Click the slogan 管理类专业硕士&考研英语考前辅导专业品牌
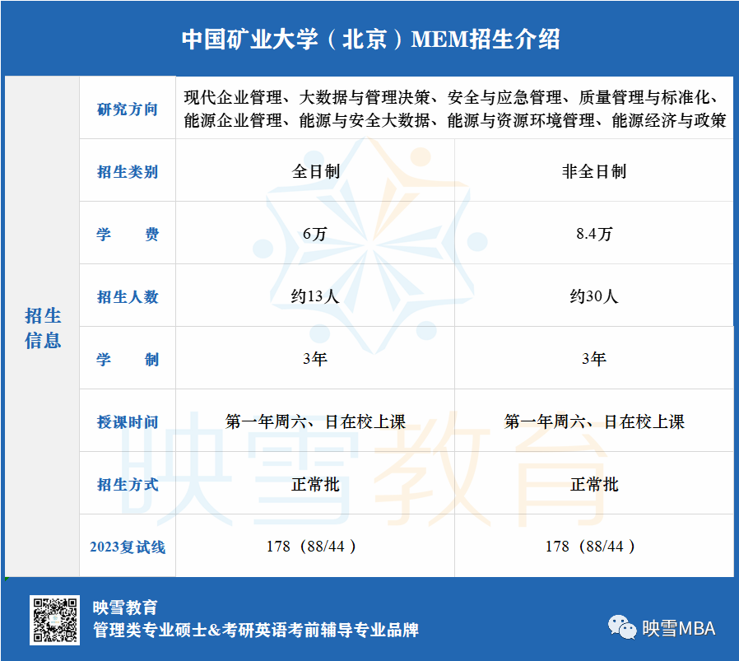The height and width of the screenshot is (661, 739). 256,630
